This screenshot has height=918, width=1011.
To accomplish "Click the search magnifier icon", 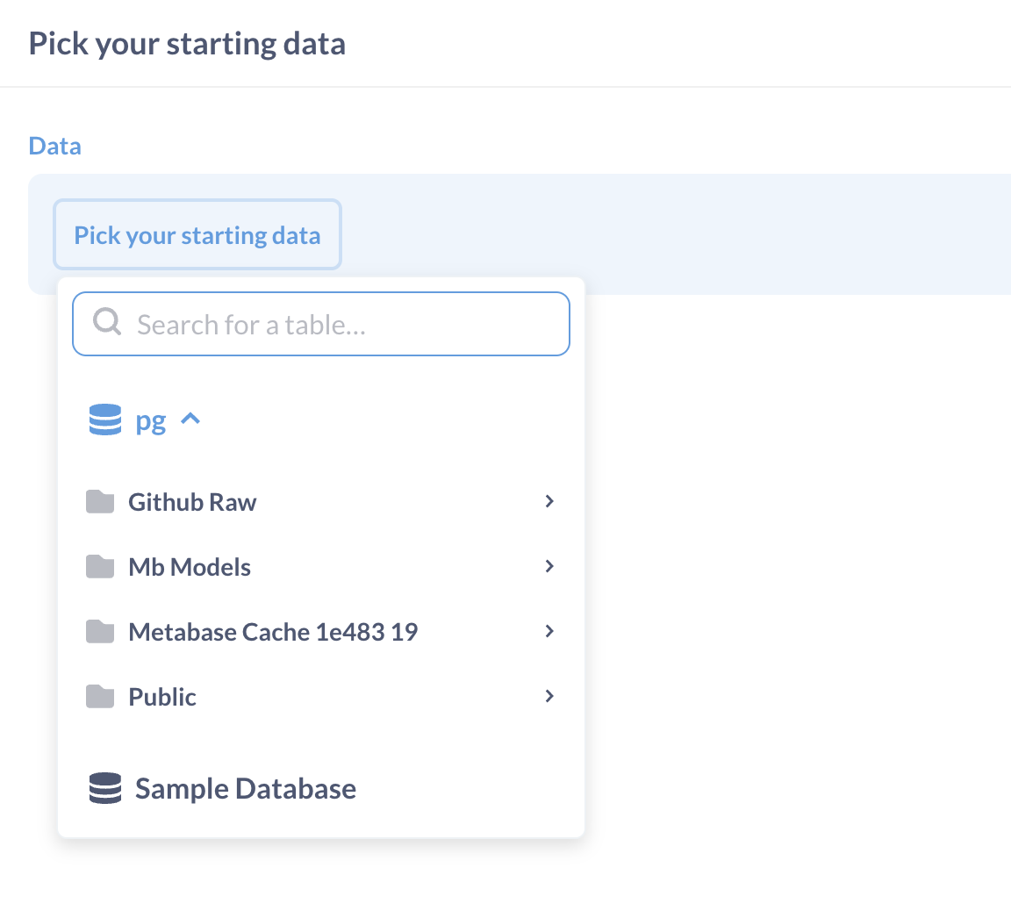I will (x=106, y=323).
